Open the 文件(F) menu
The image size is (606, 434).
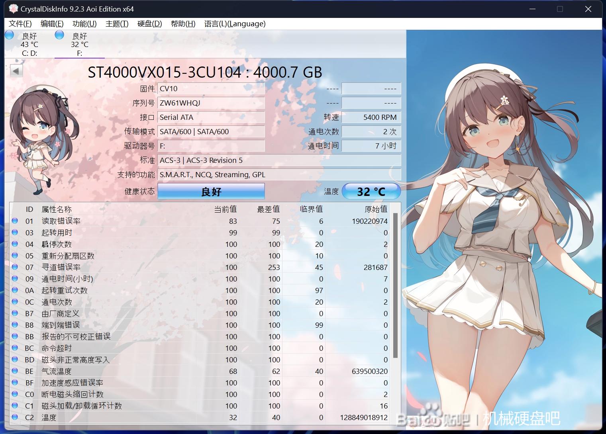coord(20,23)
